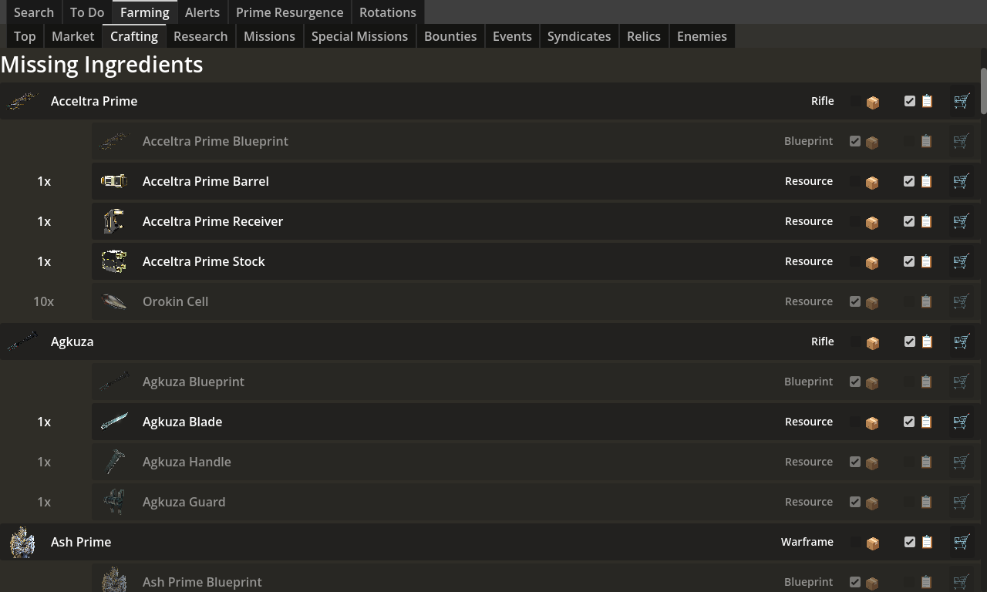This screenshot has height=592, width=987.
Task: Click the vertical scrollbar on the right edge
Action: click(x=983, y=91)
